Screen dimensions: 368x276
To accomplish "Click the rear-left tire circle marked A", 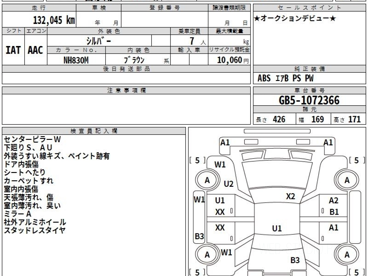I will point(207,255).
